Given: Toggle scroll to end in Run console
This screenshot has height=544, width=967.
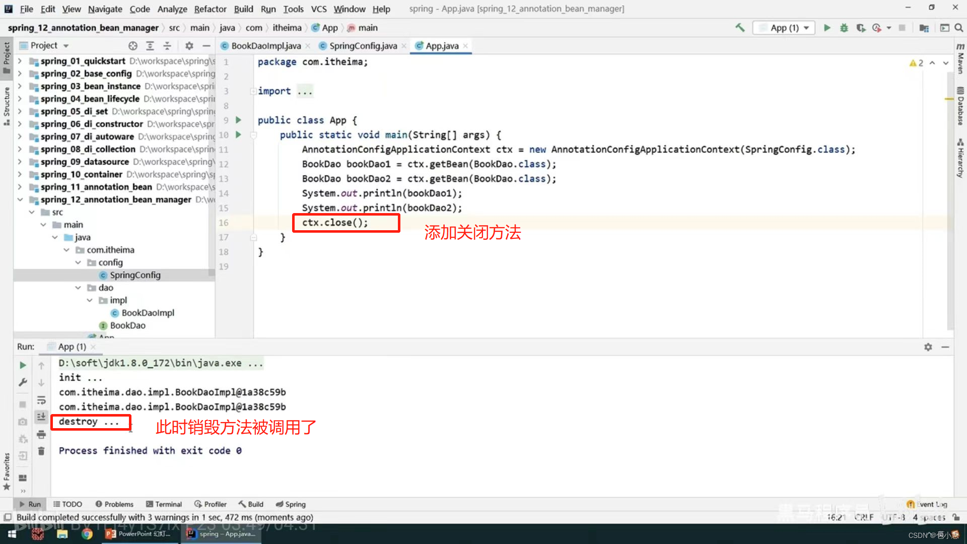Looking at the screenshot, I should tap(41, 417).
